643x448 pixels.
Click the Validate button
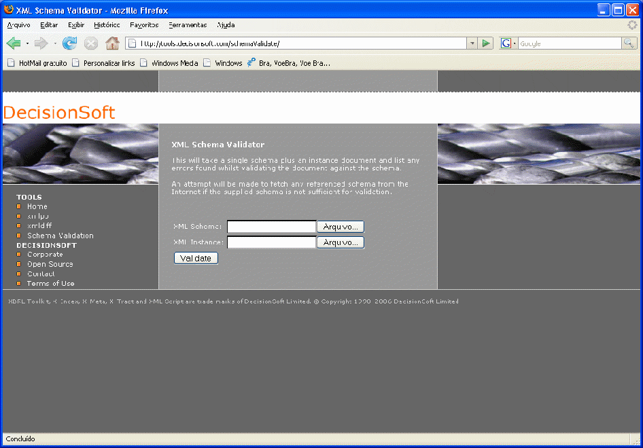tap(196, 259)
